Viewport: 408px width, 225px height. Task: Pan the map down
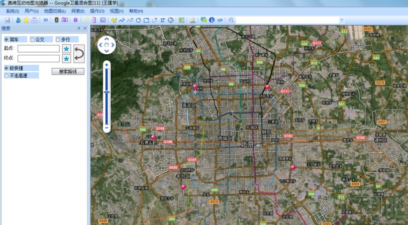tap(107, 51)
